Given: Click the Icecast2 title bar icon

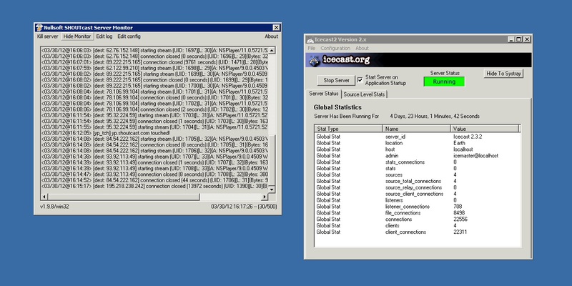Looking at the screenshot, I should (x=310, y=39).
